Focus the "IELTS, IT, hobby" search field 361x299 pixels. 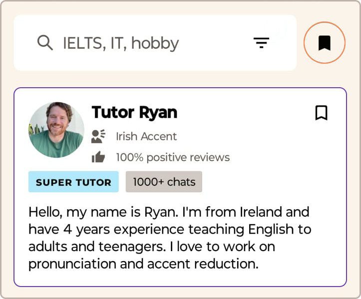150,43
